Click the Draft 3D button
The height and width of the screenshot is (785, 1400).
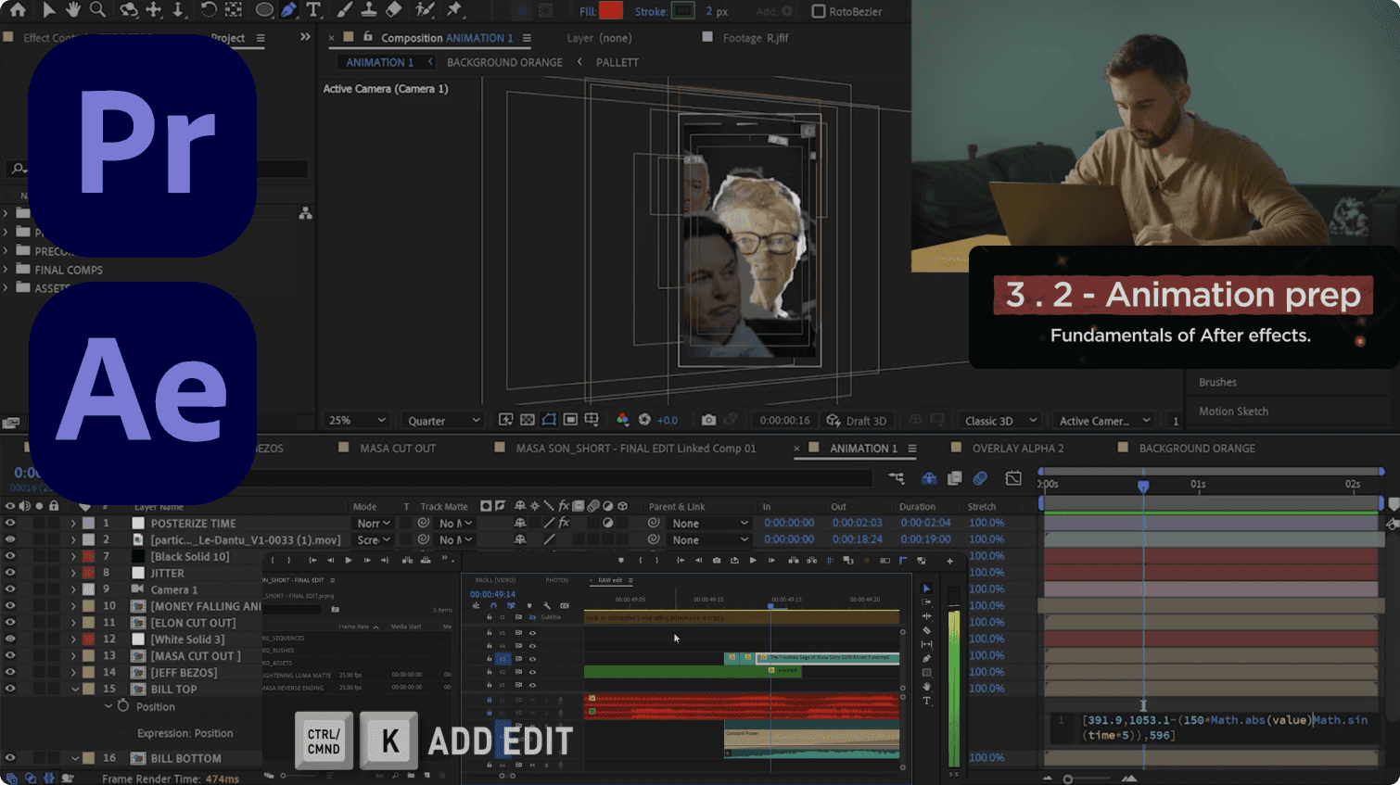coord(857,420)
